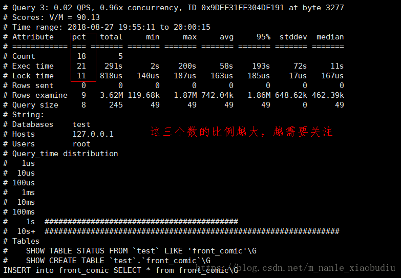401x278 pixels.
Task: Click the pct column header
Action: (79, 37)
